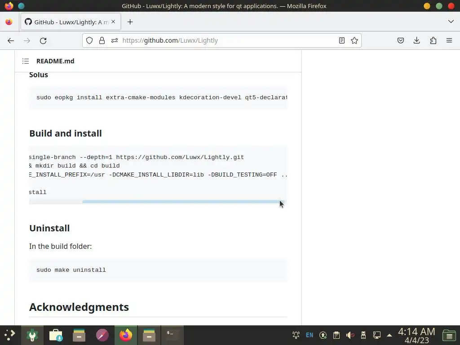The image size is (460, 345).
Task: Switch to the Firefox taskbar entry
Action: tap(126, 335)
